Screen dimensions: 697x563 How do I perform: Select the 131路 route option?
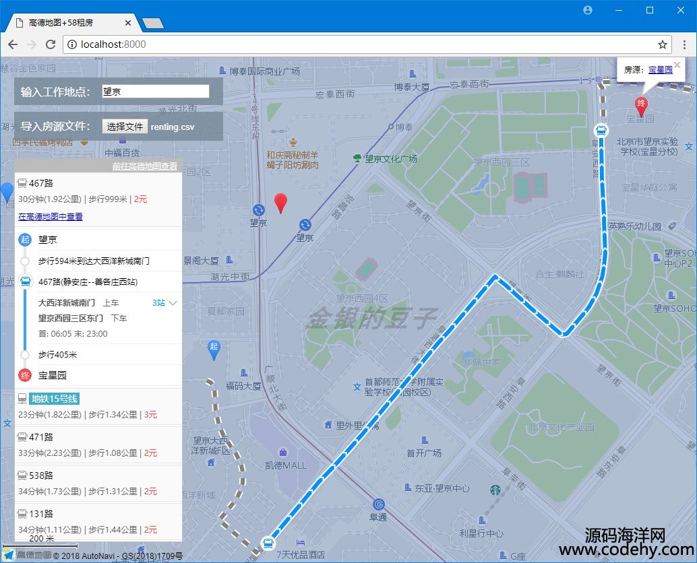pyautogui.click(x=98, y=521)
